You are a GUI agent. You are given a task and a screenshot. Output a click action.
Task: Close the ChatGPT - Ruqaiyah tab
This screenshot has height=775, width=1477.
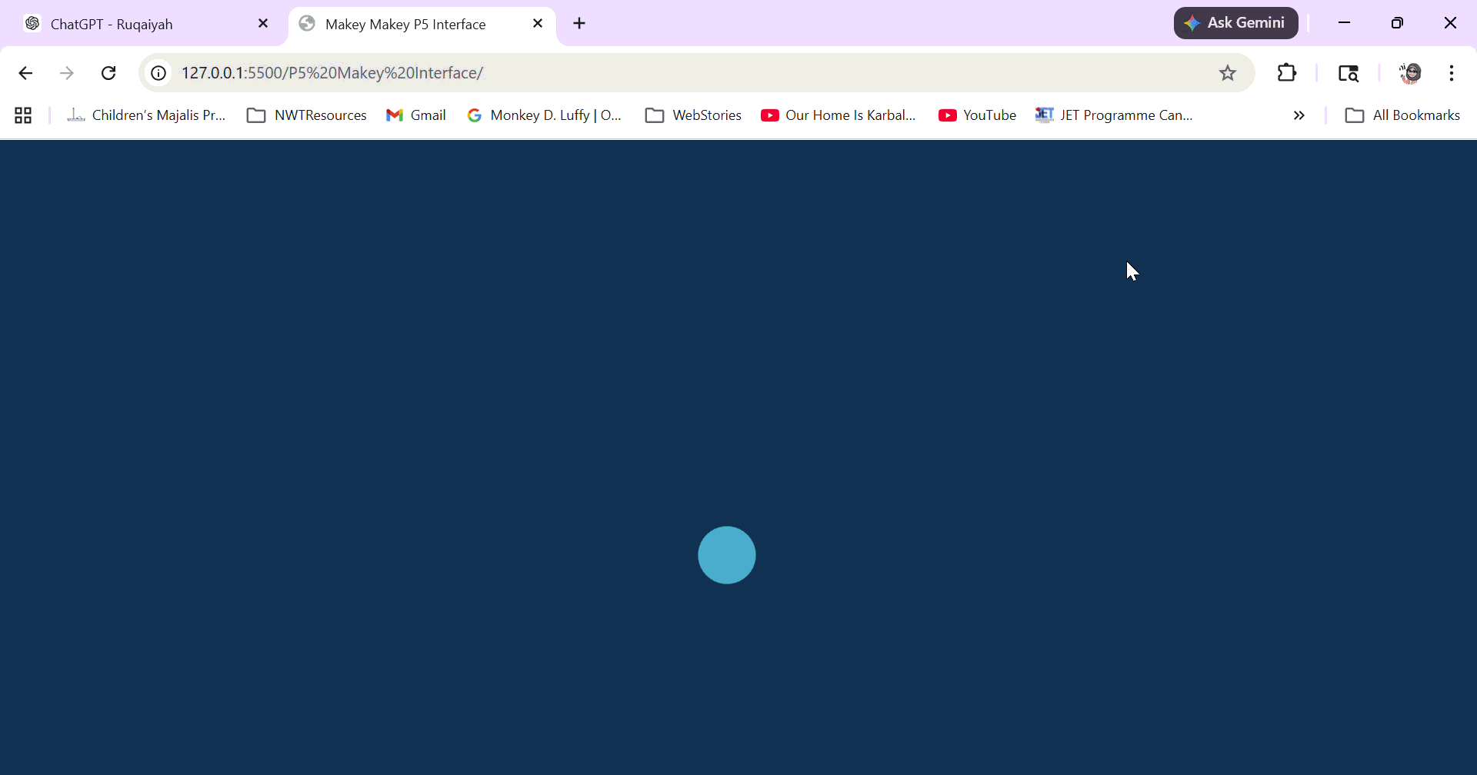coord(263,24)
